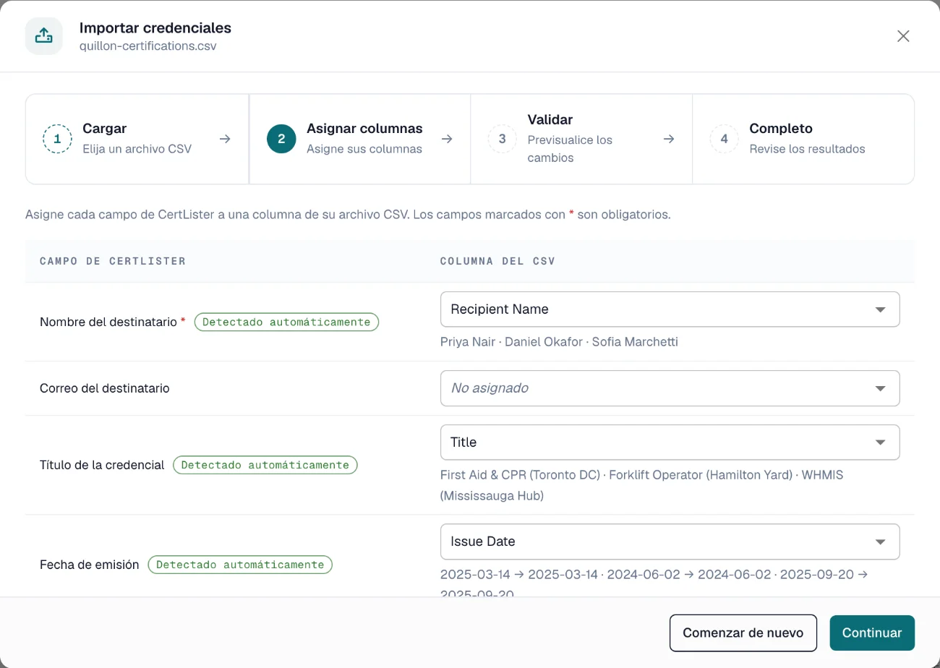This screenshot has height=668, width=940.
Task: Click the Importar credenciales dialog title
Action: point(155,28)
